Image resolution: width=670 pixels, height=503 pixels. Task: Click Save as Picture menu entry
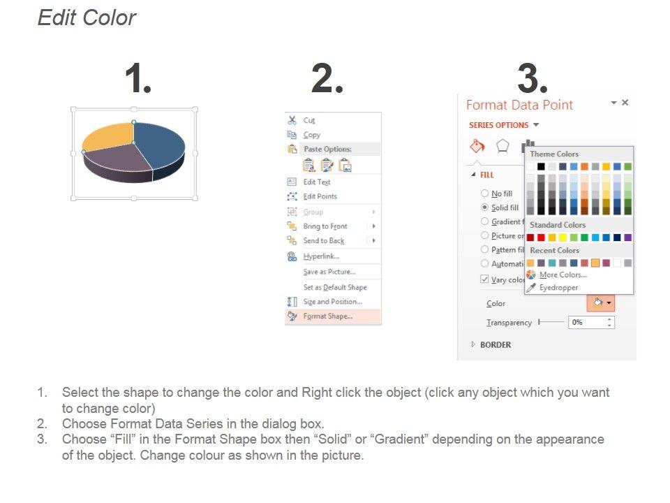[x=329, y=272]
